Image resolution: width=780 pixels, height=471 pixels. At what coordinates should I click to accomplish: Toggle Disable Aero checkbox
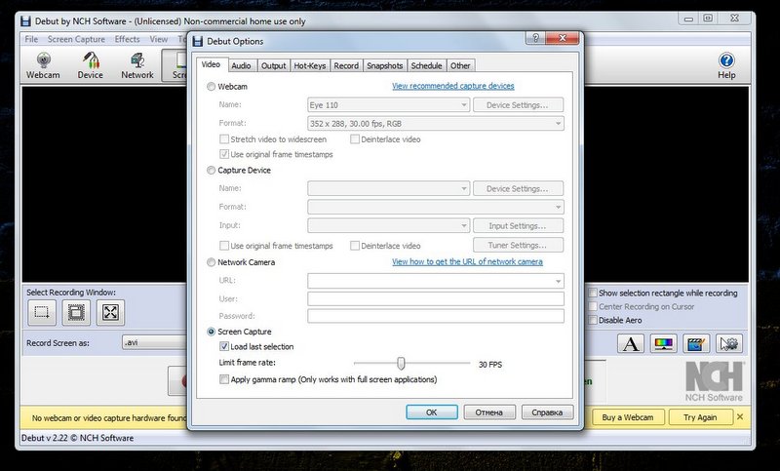593,320
